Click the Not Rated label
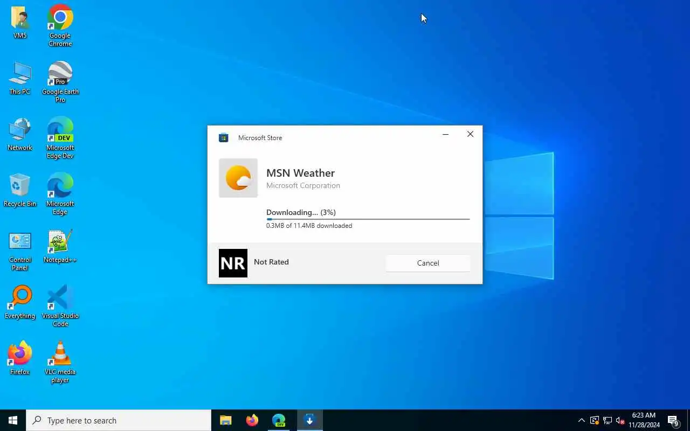Screen dimensions: 690x431 pyautogui.click(x=271, y=262)
